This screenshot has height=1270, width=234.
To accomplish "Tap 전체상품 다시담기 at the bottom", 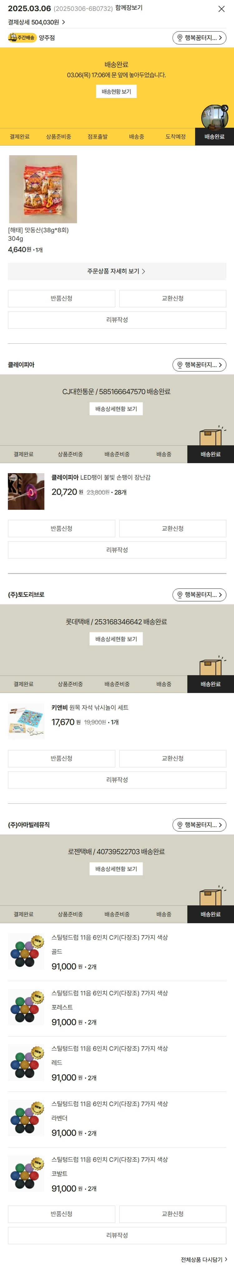I will 203,1260.
